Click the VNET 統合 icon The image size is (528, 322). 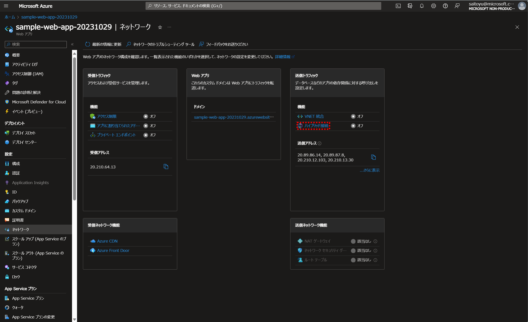(300, 116)
